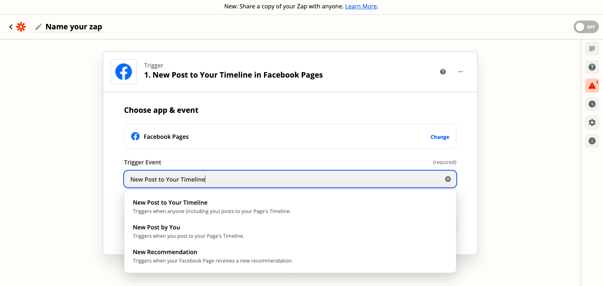Screen dimensions: 603x286
Task: Rename the zap via 'Name your zap'
Action: [74, 27]
